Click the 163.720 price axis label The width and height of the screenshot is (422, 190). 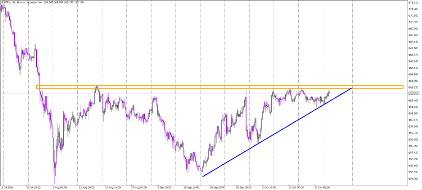(x=413, y=88)
